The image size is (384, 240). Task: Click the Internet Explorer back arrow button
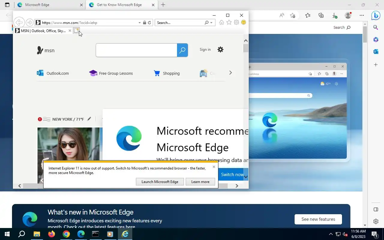coord(19,22)
